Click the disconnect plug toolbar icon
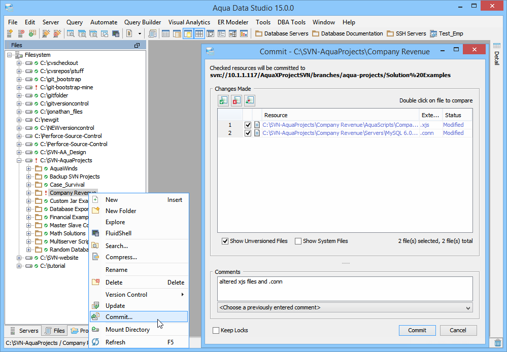This screenshot has height=352, width=507. point(57,33)
